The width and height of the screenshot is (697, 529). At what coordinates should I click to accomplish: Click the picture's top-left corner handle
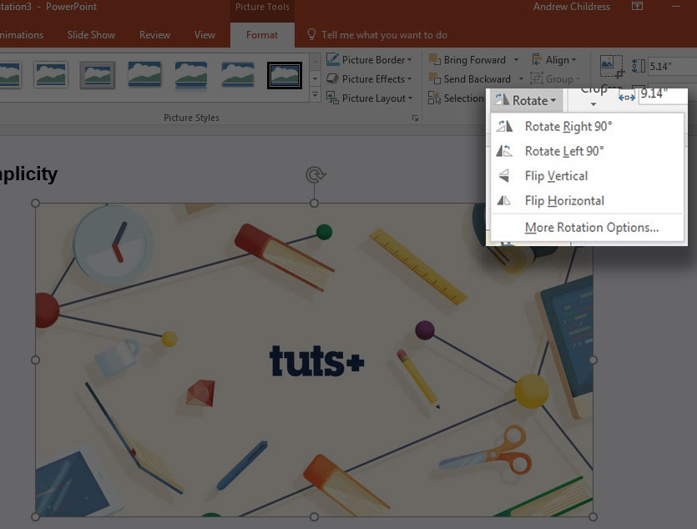pos(36,204)
